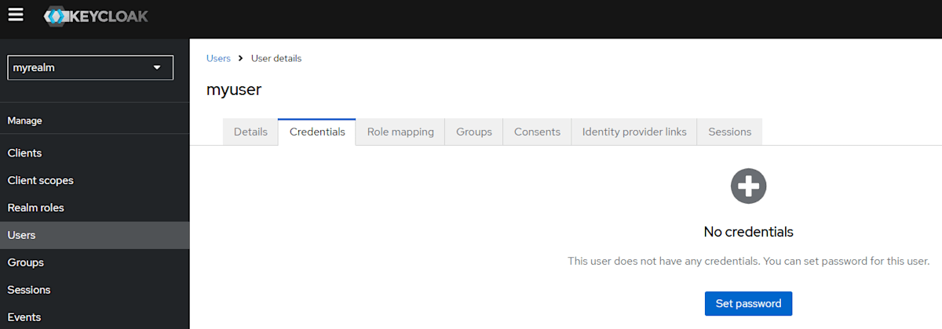Image resolution: width=942 pixels, height=329 pixels.
Task: Click the myuser page heading
Action: click(x=234, y=89)
